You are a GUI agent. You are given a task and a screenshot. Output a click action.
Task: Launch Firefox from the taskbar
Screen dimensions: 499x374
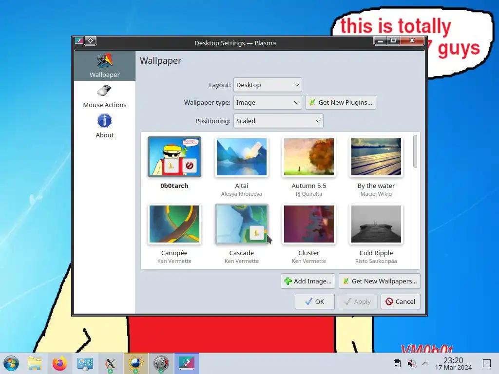coord(60,363)
